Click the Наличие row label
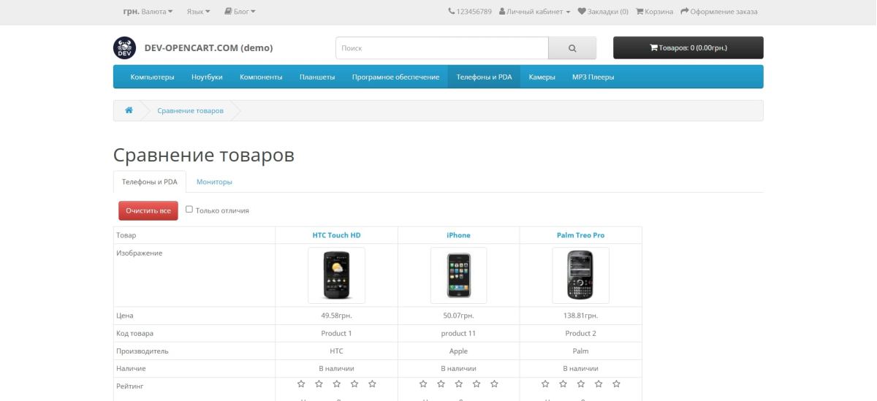 click(132, 369)
